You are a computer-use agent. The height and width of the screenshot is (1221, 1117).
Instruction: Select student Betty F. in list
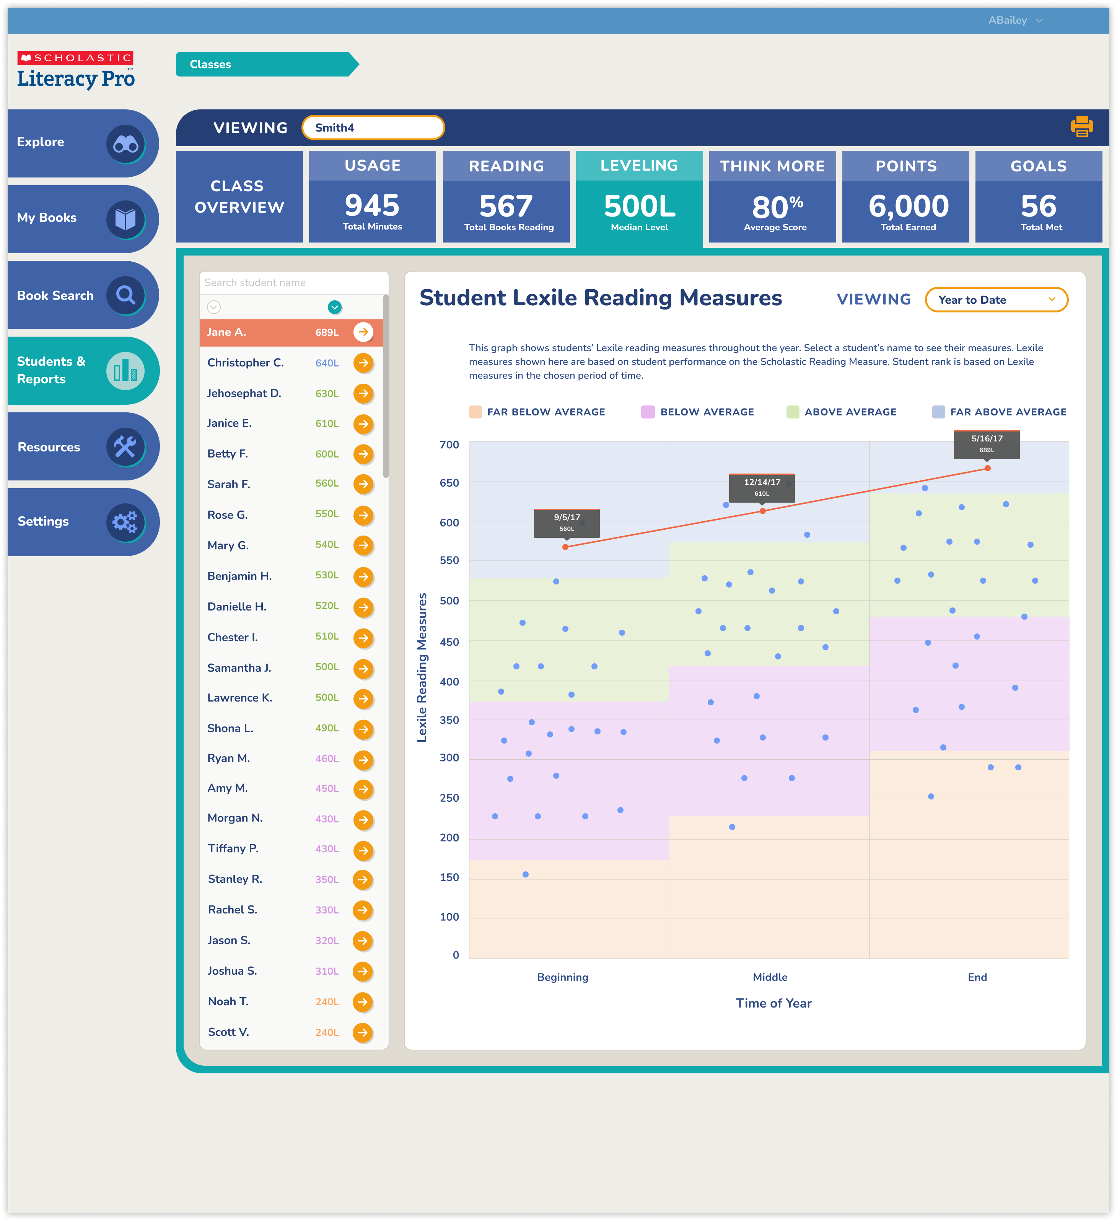click(x=228, y=454)
